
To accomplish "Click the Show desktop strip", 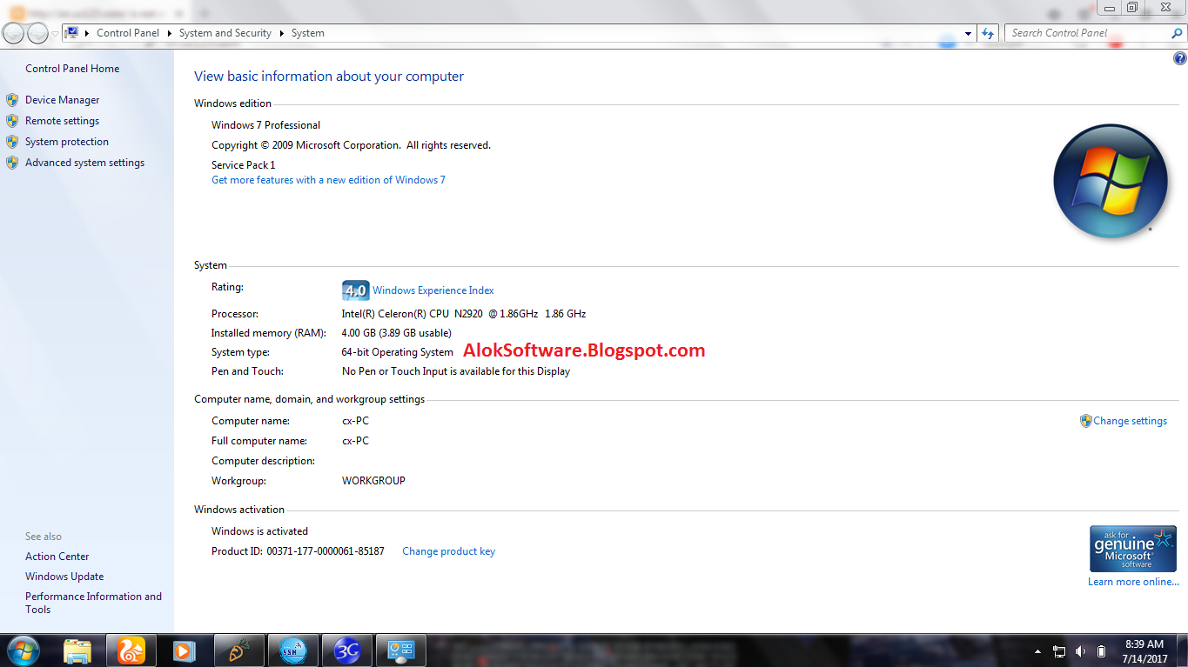I will tap(1182, 651).
